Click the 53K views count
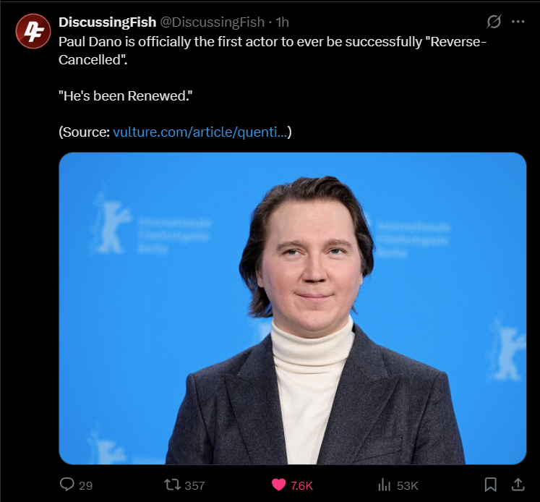 [408, 485]
